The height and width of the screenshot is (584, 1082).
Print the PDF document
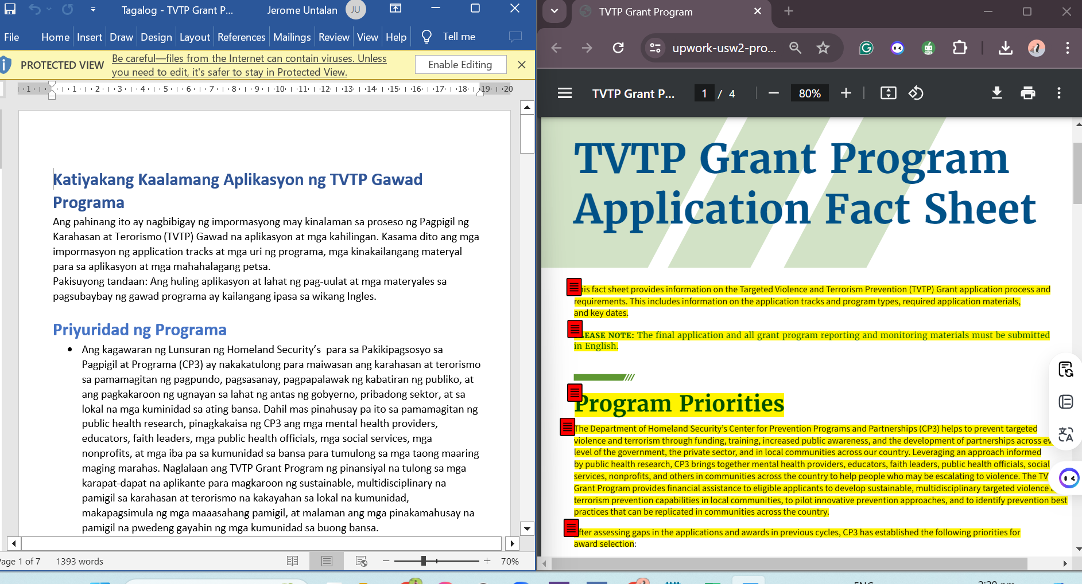(x=1028, y=93)
